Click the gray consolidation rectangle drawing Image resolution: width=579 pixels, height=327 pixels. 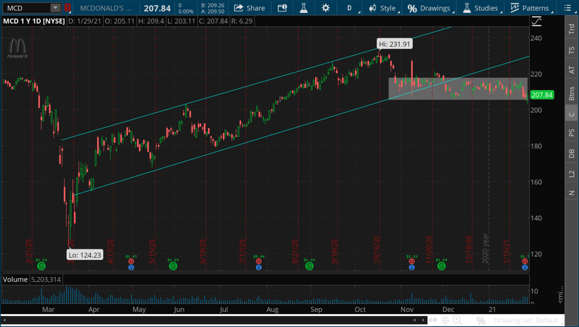458,89
